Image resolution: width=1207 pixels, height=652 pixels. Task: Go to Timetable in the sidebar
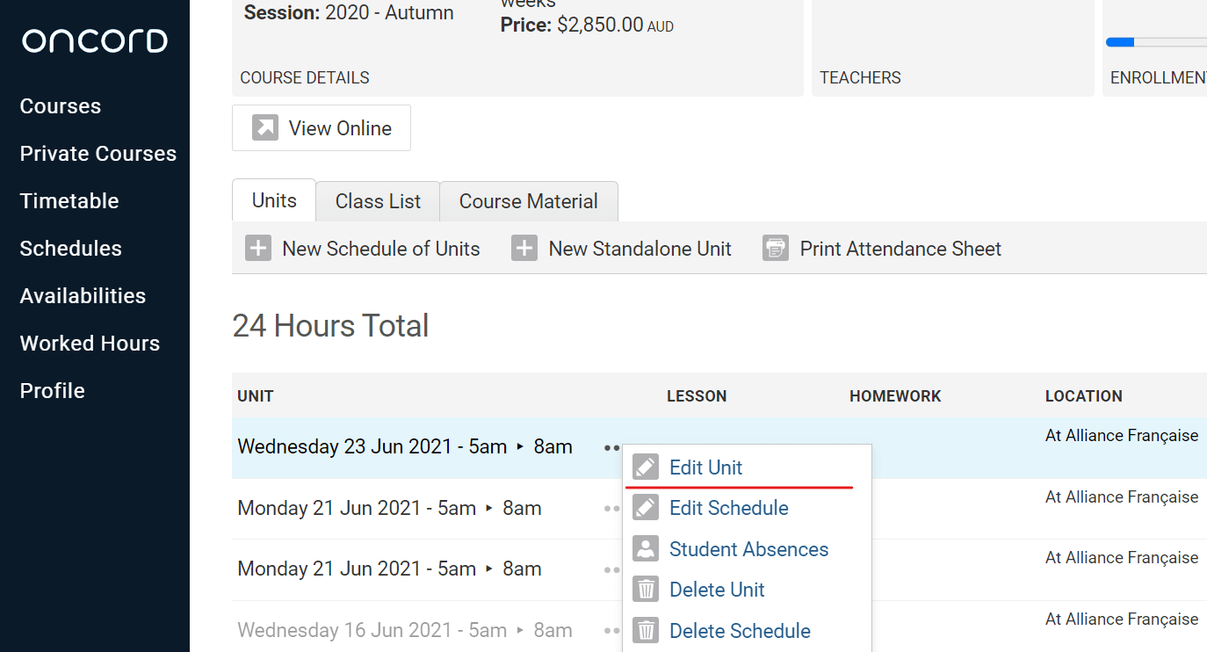click(x=69, y=201)
